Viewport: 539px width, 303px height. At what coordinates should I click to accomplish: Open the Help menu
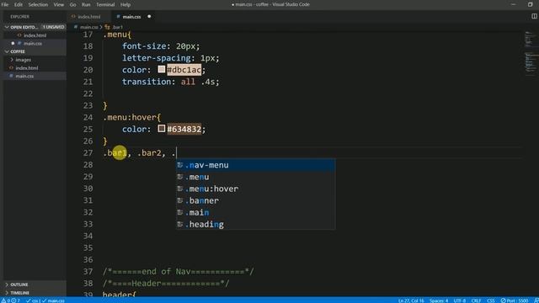point(125,4)
